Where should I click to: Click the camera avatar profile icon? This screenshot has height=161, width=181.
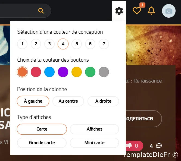pos(169,11)
